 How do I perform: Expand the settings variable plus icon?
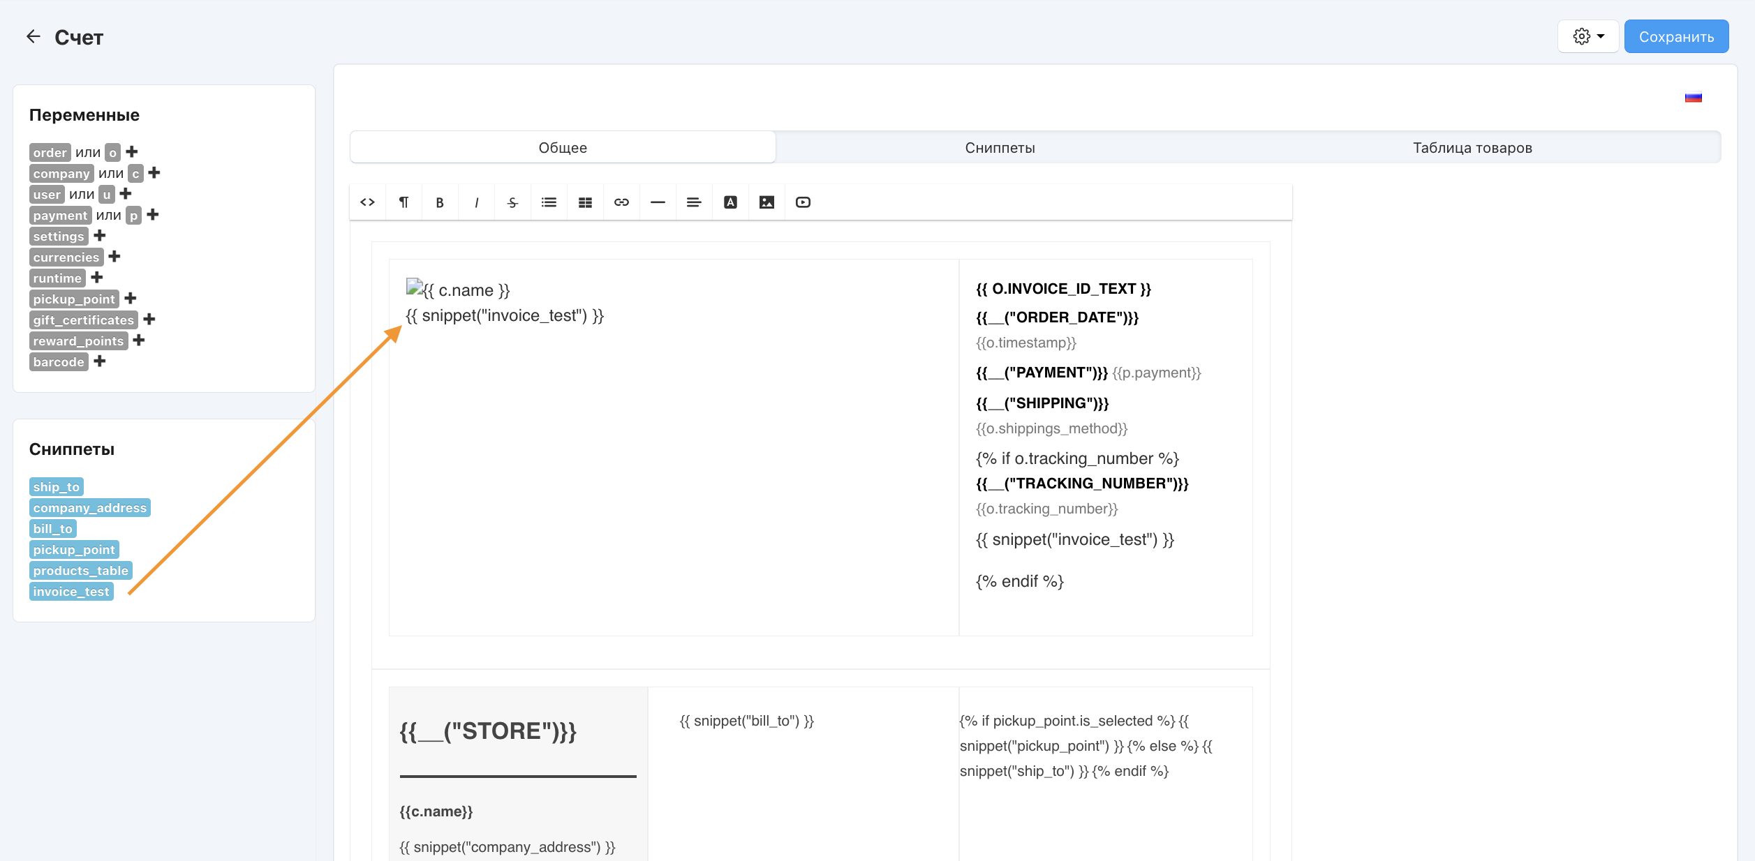(x=100, y=236)
